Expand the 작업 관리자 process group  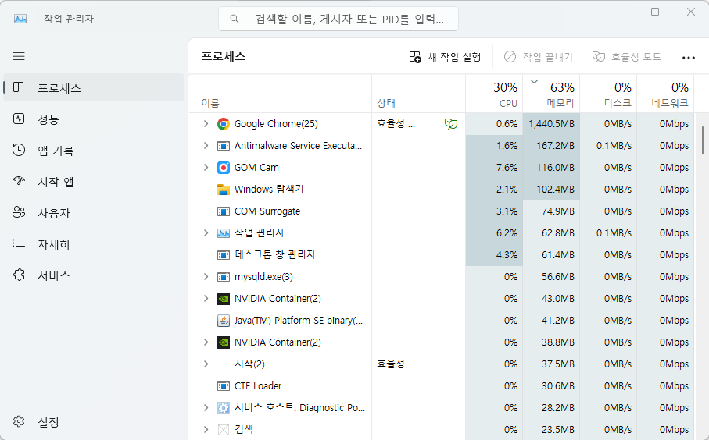click(206, 232)
